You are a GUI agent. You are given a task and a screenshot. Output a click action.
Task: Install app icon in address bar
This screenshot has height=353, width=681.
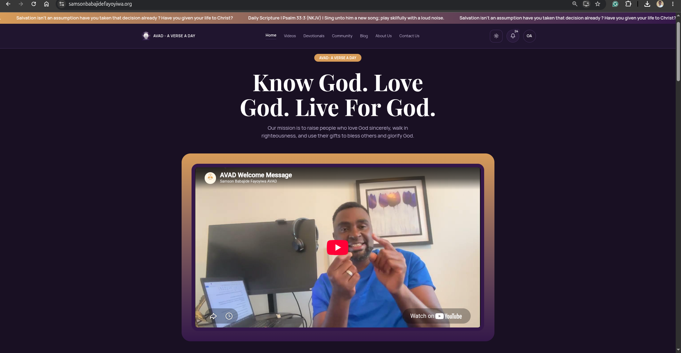(586, 4)
